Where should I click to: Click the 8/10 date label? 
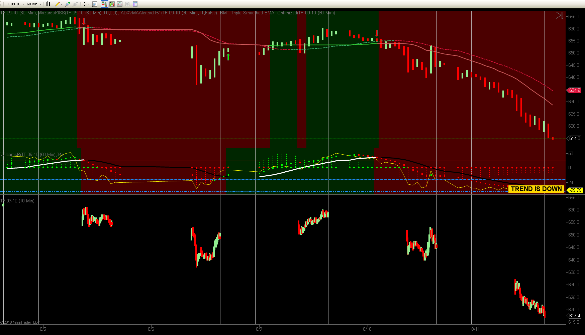(367, 329)
